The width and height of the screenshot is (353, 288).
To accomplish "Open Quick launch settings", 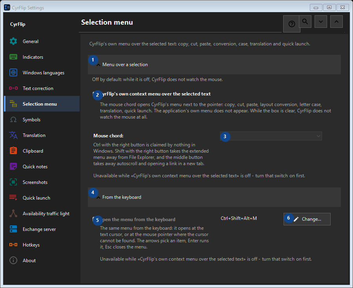I will [x=42, y=198].
